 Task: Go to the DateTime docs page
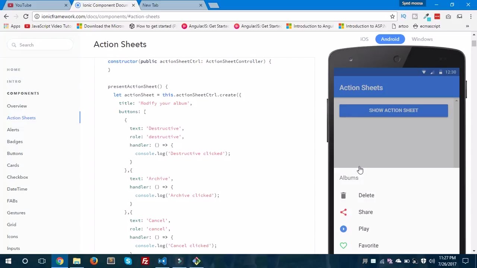coord(17,189)
